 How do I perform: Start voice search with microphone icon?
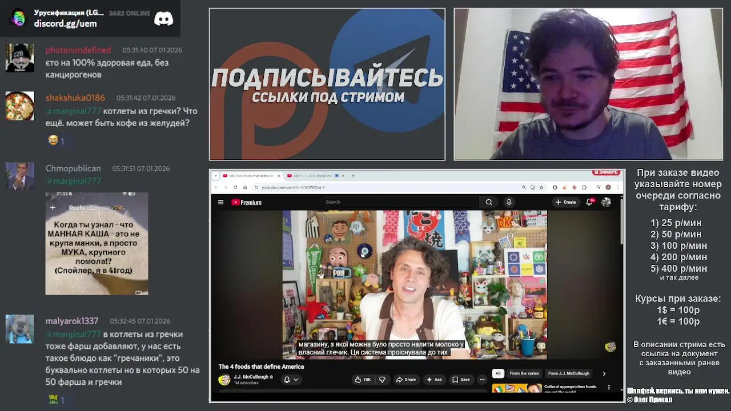tap(509, 202)
